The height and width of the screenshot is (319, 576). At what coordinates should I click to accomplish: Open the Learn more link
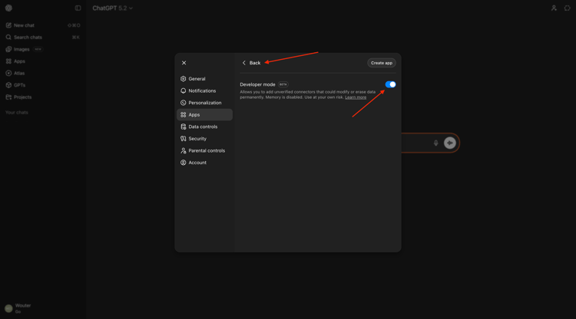click(x=356, y=97)
